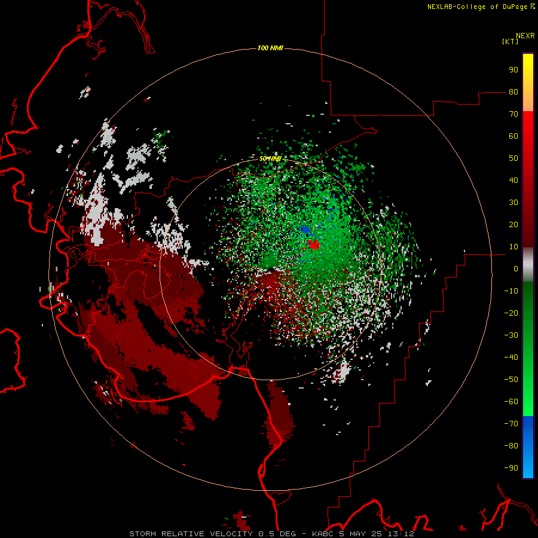Click the "60" tick label on the velocity scale
Image resolution: width=538 pixels, height=538 pixels.
(513, 136)
